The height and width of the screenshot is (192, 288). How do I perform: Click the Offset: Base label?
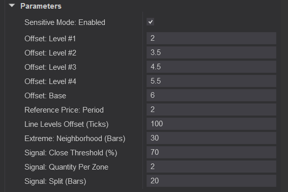pyautogui.click(x=45, y=96)
